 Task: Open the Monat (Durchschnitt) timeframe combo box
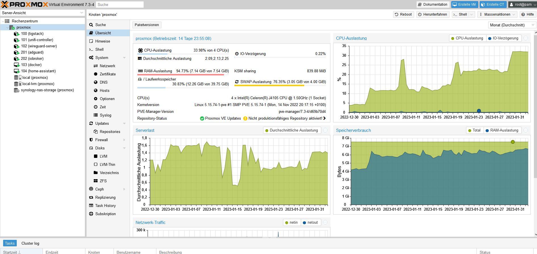[512, 25]
